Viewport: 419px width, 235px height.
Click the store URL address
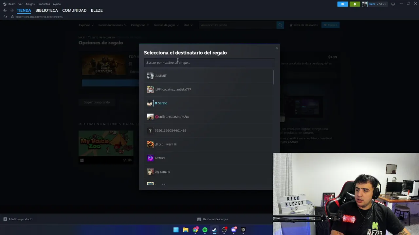(x=39, y=17)
